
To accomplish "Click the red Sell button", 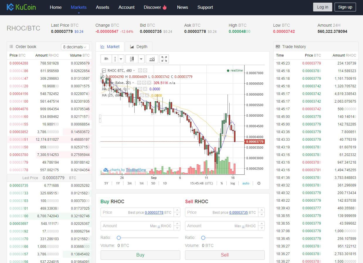I will (x=225, y=255).
